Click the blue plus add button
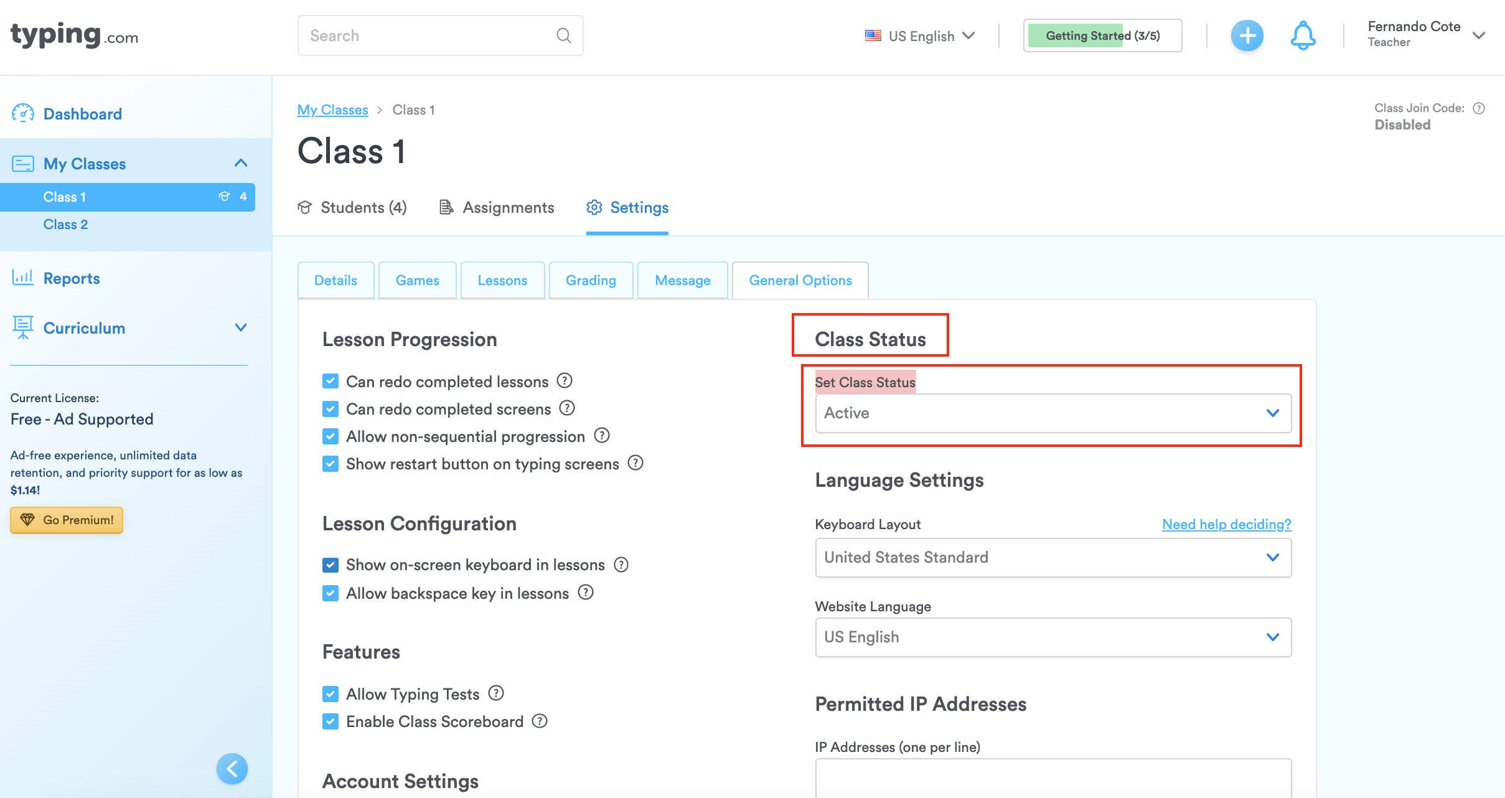This screenshot has height=798, width=1505. tap(1247, 35)
